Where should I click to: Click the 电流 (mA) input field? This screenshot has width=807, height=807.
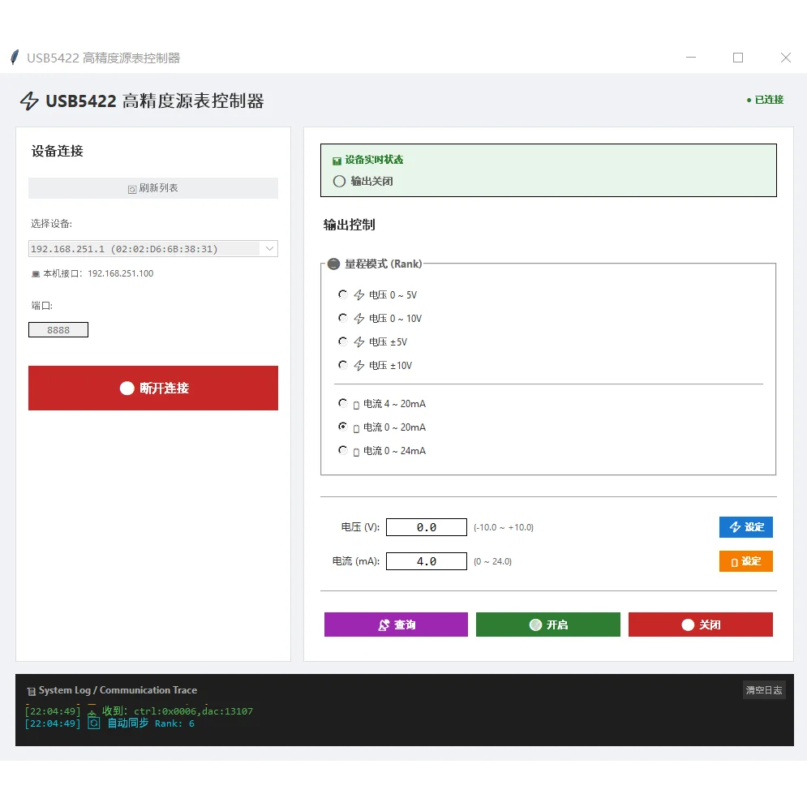coord(427,561)
